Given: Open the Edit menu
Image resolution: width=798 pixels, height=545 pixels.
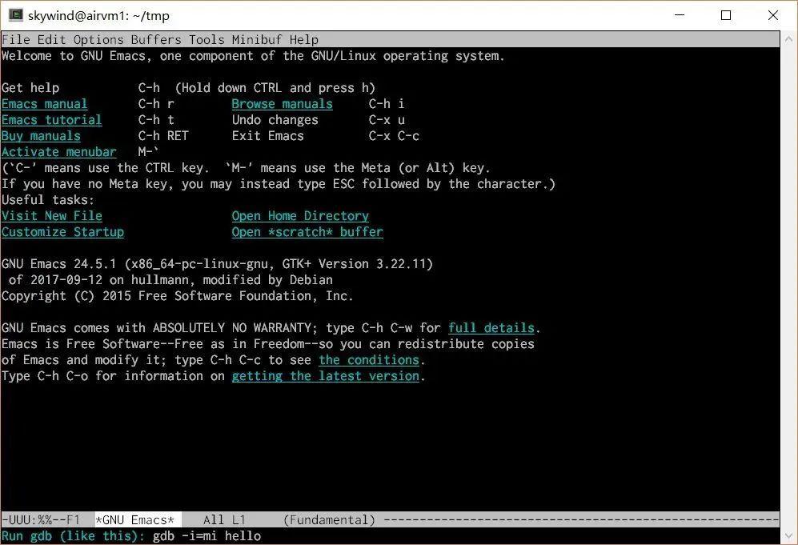Looking at the screenshot, I should 51,40.
